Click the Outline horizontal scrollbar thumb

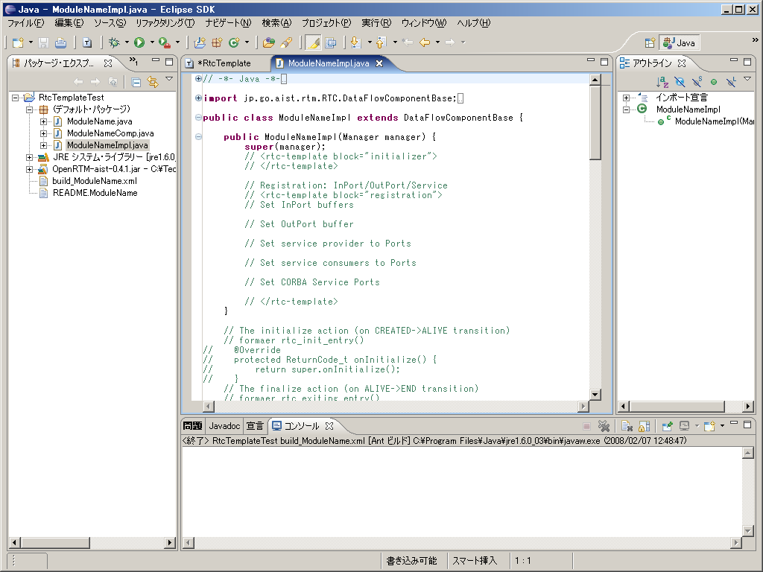click(x=677, y=406)
